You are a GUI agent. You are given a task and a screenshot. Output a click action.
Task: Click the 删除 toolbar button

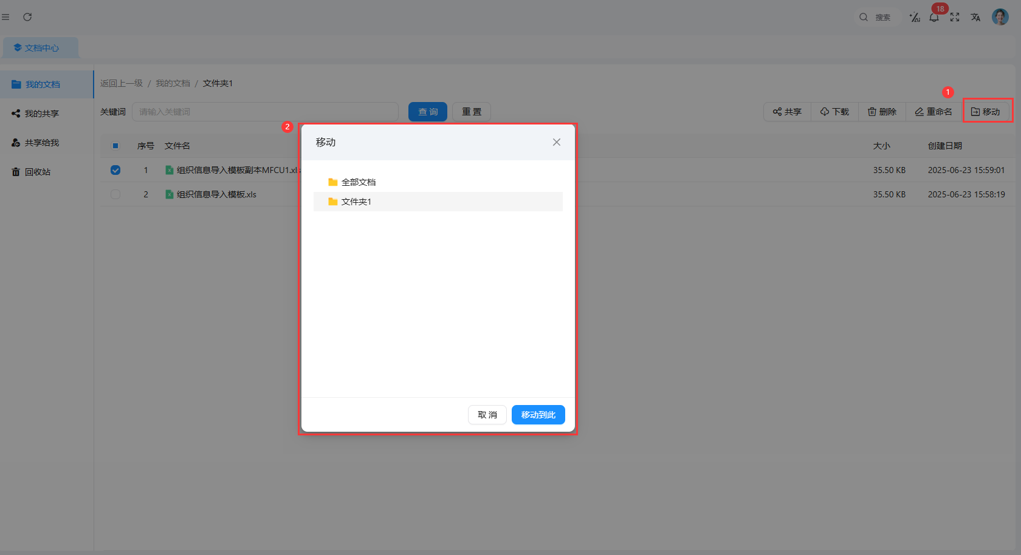(x=882, y=112)
